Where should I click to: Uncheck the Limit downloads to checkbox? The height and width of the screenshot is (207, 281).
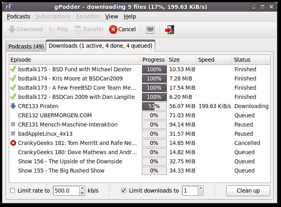coord(124,191)
